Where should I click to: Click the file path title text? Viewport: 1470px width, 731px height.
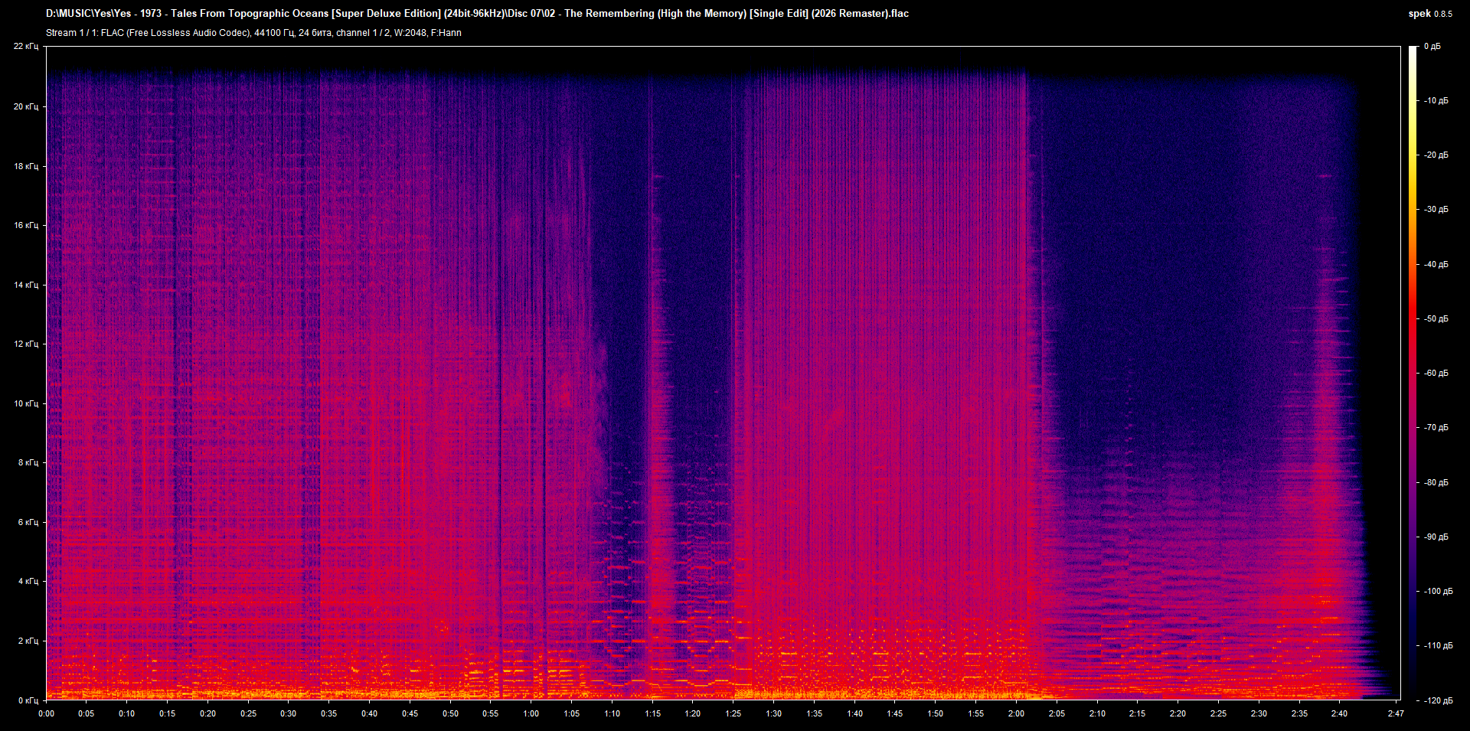pyautogui.click(x=477, y=13)
